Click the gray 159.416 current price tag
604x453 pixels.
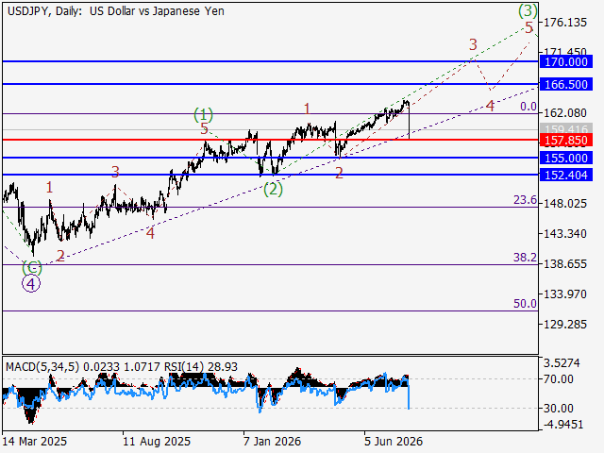pos(566,128)
